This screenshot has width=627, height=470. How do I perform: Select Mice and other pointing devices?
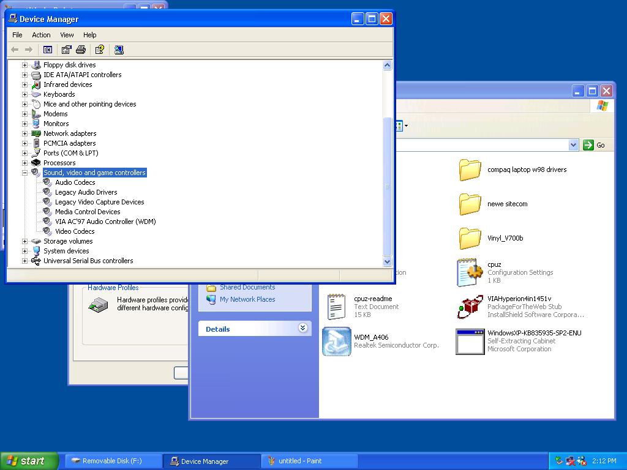coord(89,104)
